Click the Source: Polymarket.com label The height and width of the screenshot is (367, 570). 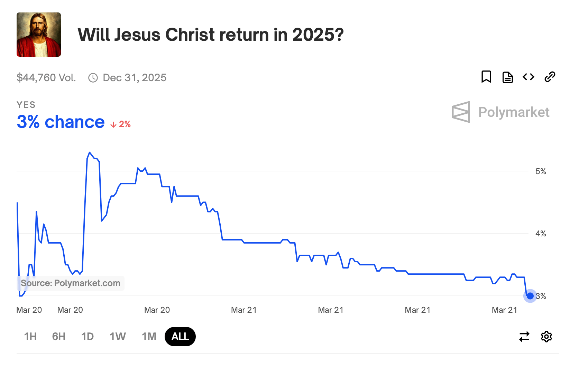click(70, 283)
